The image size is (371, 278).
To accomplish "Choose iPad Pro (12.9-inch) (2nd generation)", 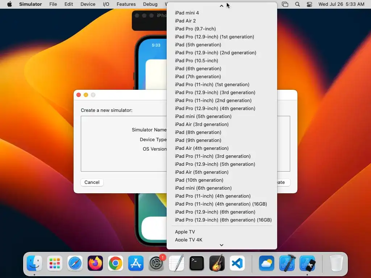I will [x=222, y=53].
